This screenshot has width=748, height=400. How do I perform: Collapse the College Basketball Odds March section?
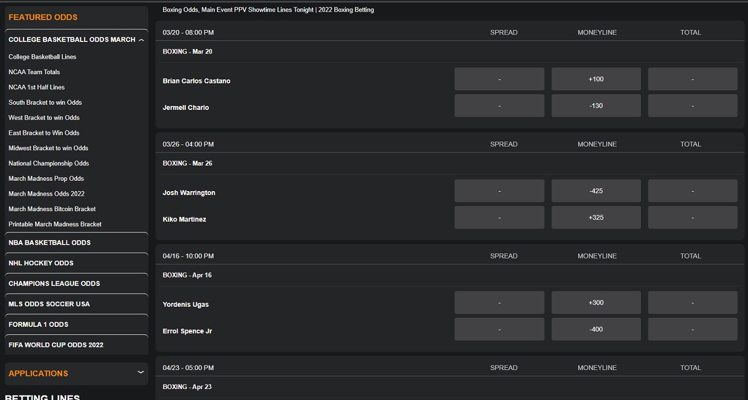coord(75,39)
